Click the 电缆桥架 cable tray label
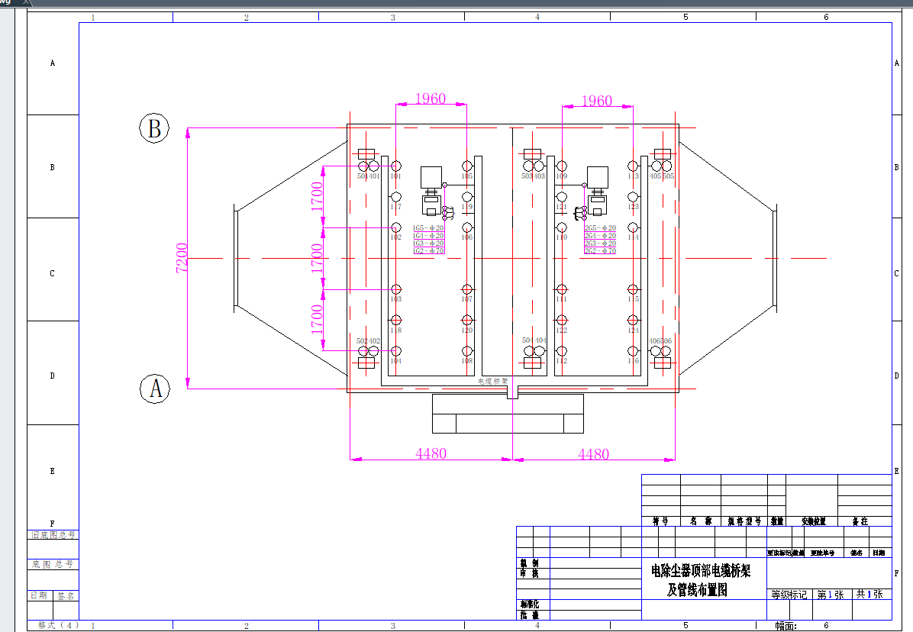Viewport: 913px width, 632px height. coord(492,381)
